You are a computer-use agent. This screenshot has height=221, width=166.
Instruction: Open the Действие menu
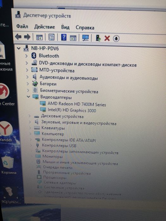point(45,27)
